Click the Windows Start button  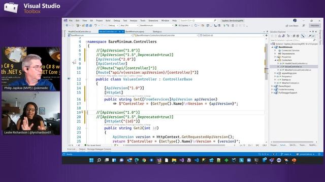coord(91,160)
